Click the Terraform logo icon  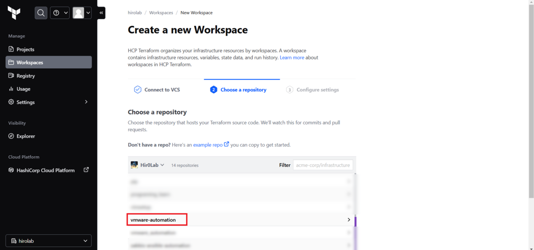click(14, 13)
